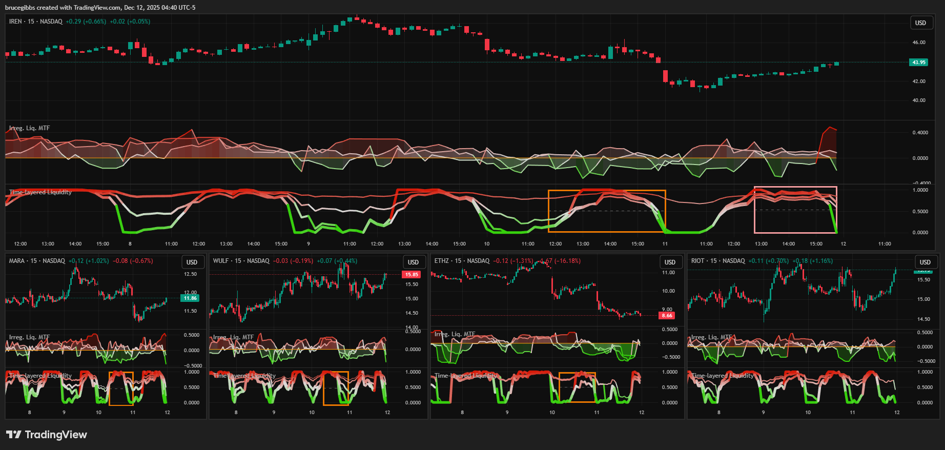This screenshot has height=450, width=945.
Task: Click the red 15.85 WULF price label
Action: coord(412,275)
